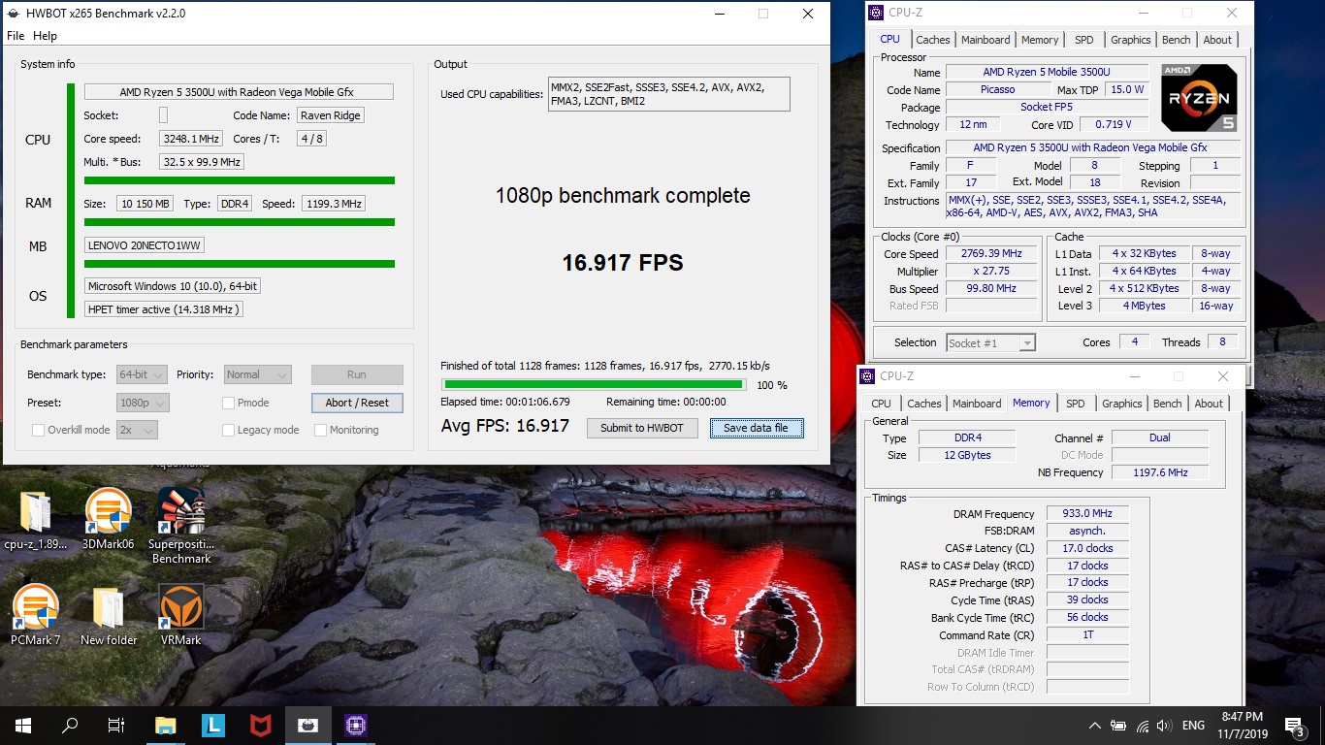Screen dimensions: 1325x745
Task: Click HWBOT x265 window title icon
Action: [x=14, y=14]
